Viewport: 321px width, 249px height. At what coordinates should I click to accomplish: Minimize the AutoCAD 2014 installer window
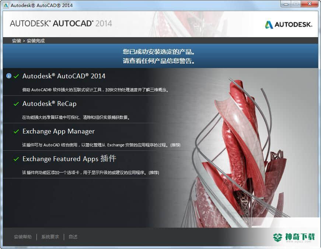pyautogui.click(x=286, y=4)
